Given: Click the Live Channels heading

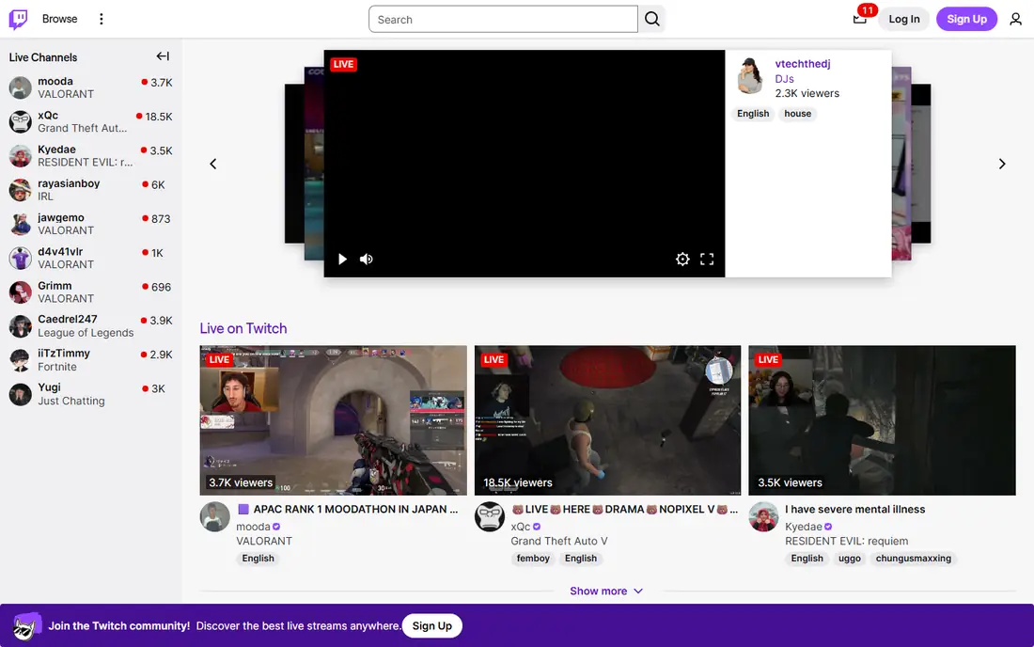Looking at the screenshot, I should [x=43, y=57].
